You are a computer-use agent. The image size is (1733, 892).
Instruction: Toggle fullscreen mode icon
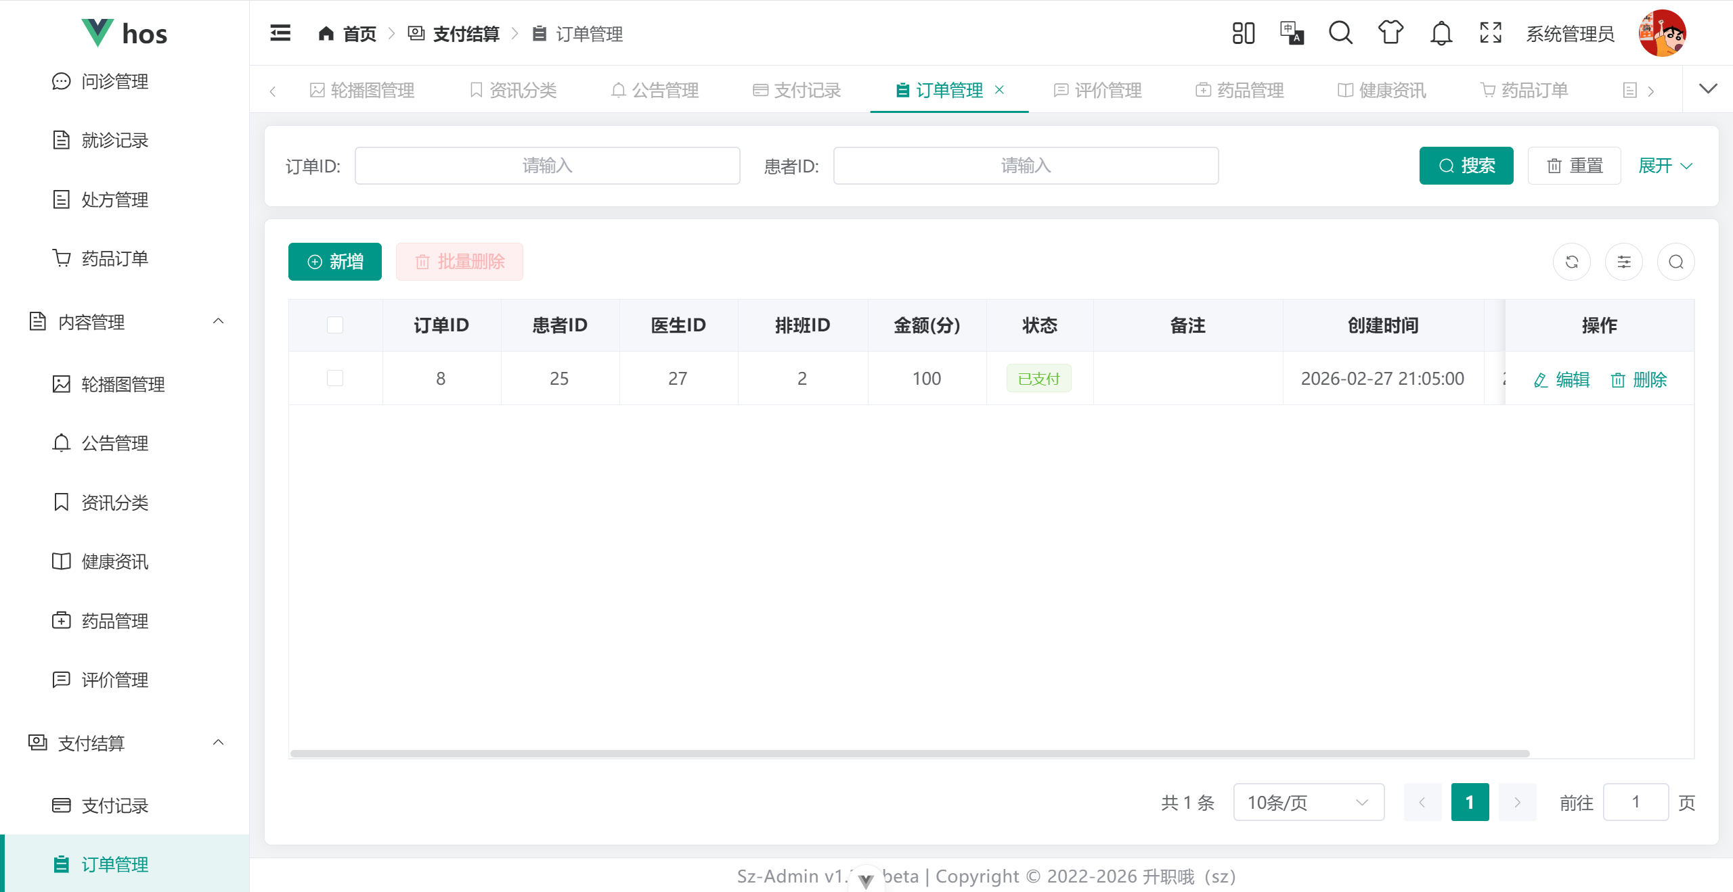pyautogui.click(x=1491, y=33)
